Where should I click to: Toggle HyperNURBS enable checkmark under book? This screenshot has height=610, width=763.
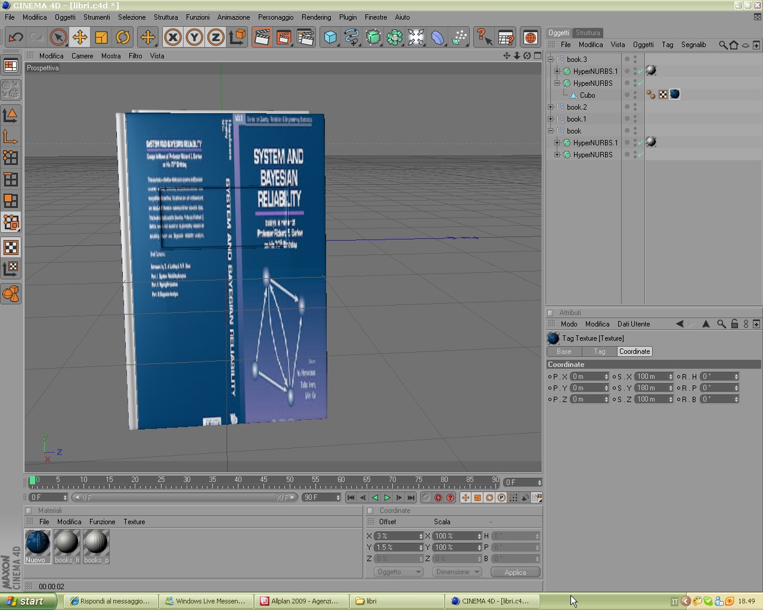point(641,154)
